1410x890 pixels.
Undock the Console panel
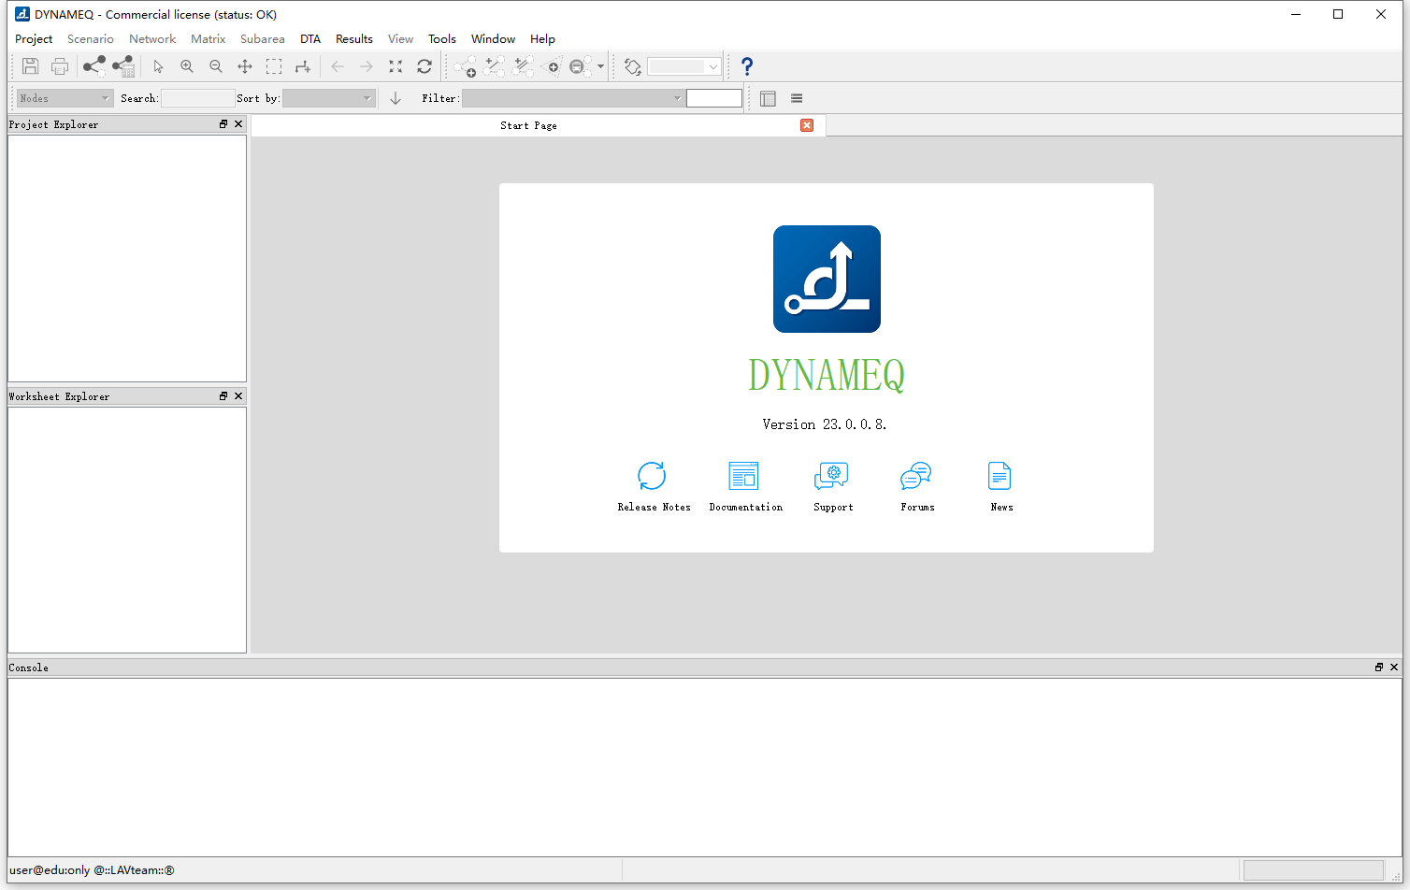pos(1379,667)
